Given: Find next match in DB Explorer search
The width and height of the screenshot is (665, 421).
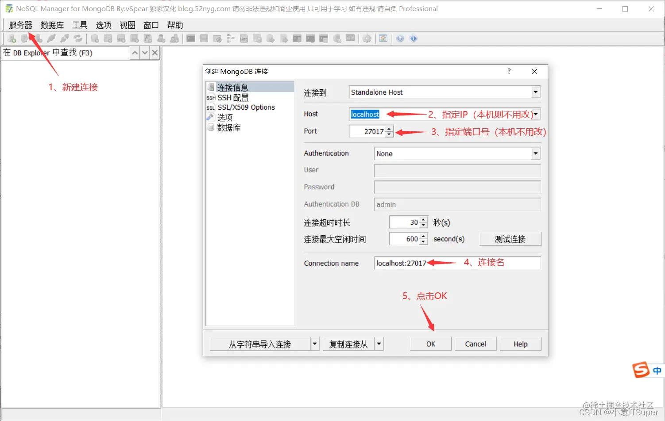Looking at the screenshot, I should pos(145,53).
